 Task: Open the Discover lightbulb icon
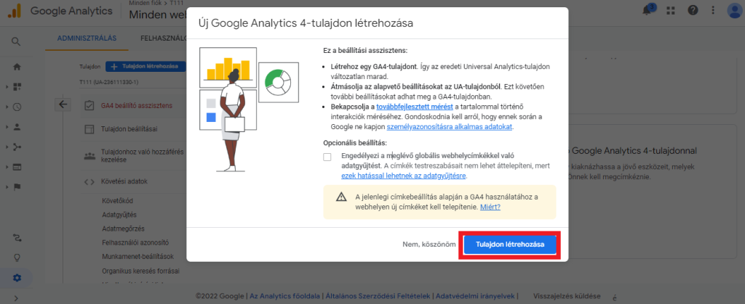tap(17, 258)
